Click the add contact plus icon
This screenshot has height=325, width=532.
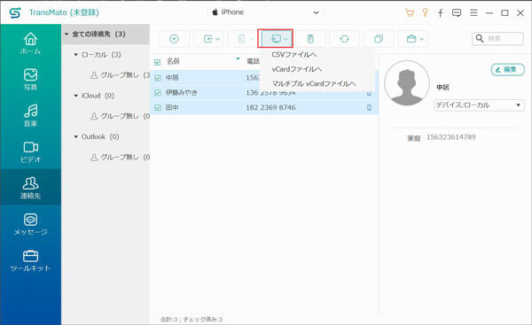coord(174,39)
